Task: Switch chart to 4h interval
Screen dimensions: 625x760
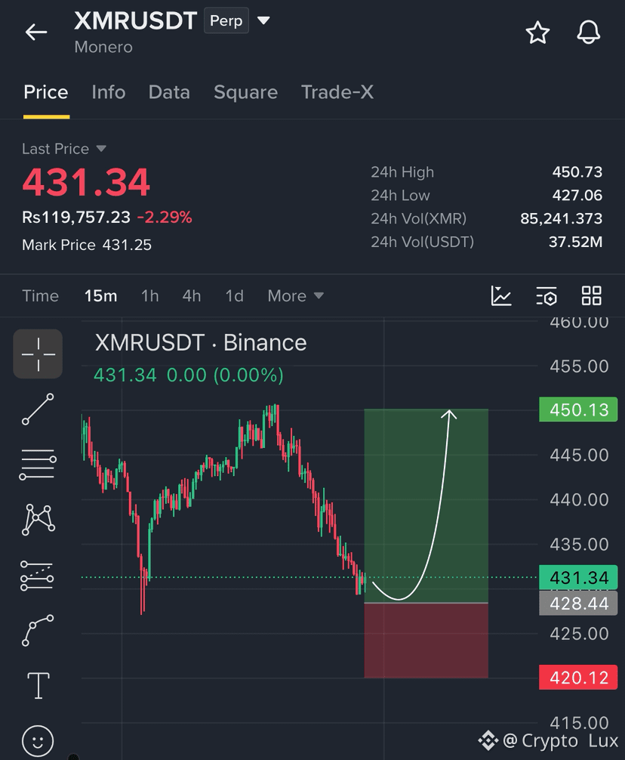Action: tap(191, 295)
